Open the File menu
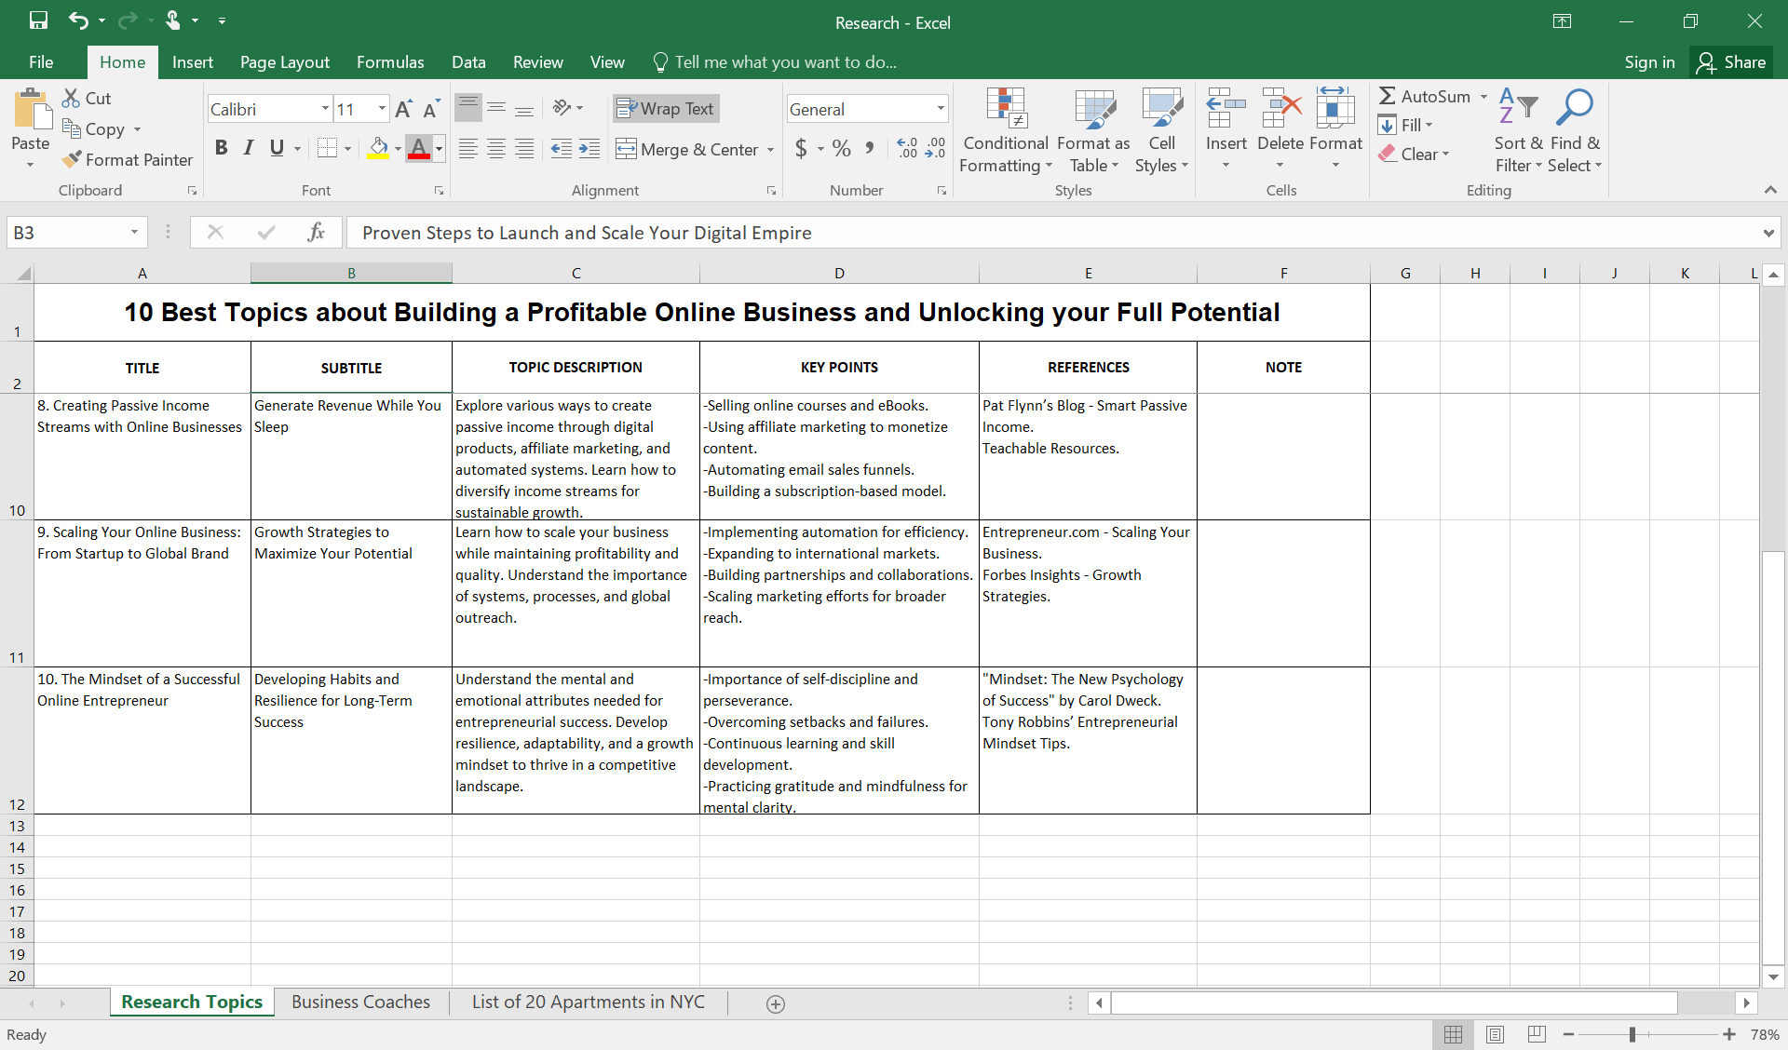The height and width of the screenshot is (1050, 1788). (x=41, y=62)
